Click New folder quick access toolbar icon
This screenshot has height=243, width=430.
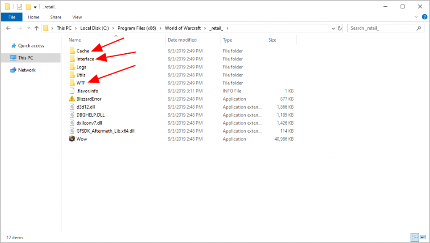coord(28,7)
